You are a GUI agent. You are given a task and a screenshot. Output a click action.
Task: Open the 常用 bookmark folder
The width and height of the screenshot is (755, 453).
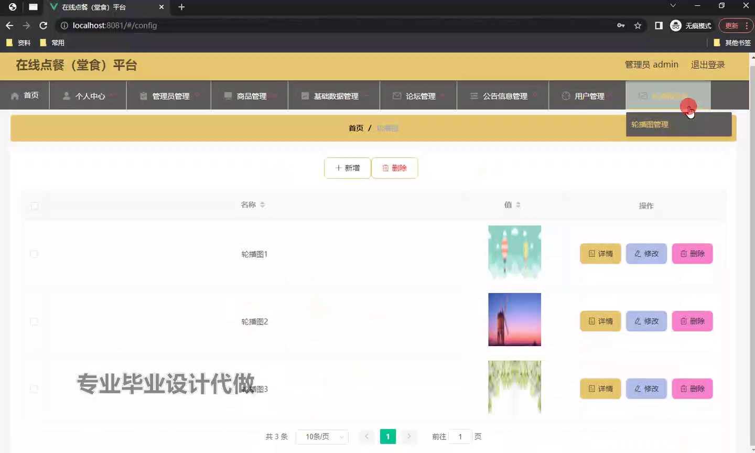52,42
